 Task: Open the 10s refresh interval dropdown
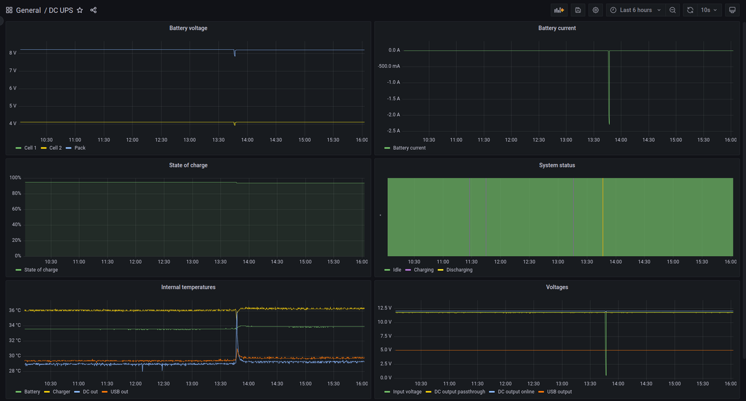coord(709,10)
